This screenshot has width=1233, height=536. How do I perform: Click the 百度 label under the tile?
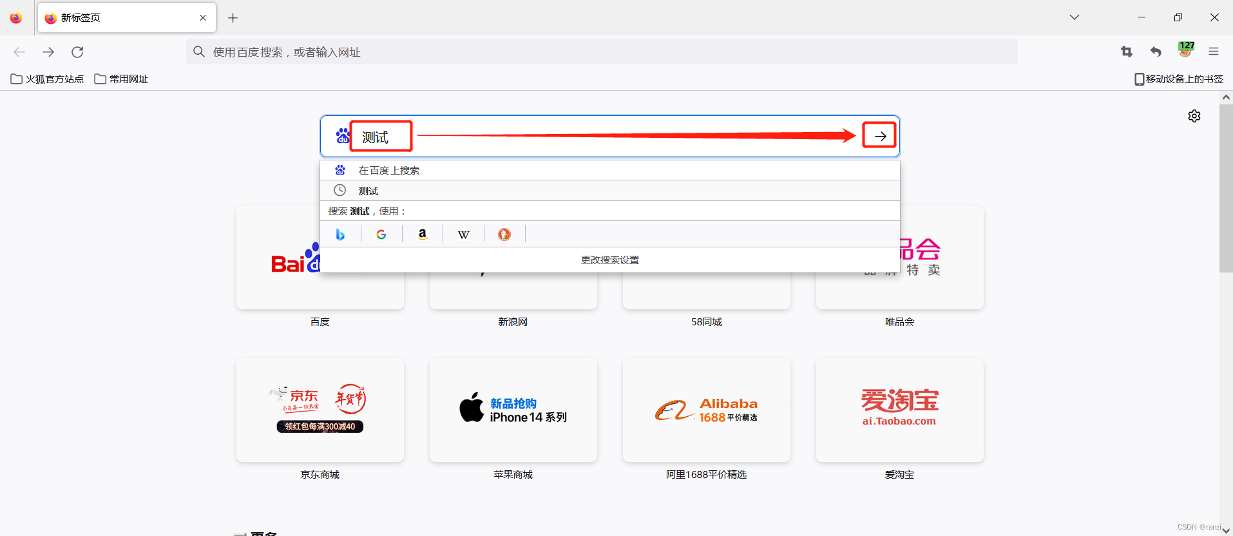[320, 321]
